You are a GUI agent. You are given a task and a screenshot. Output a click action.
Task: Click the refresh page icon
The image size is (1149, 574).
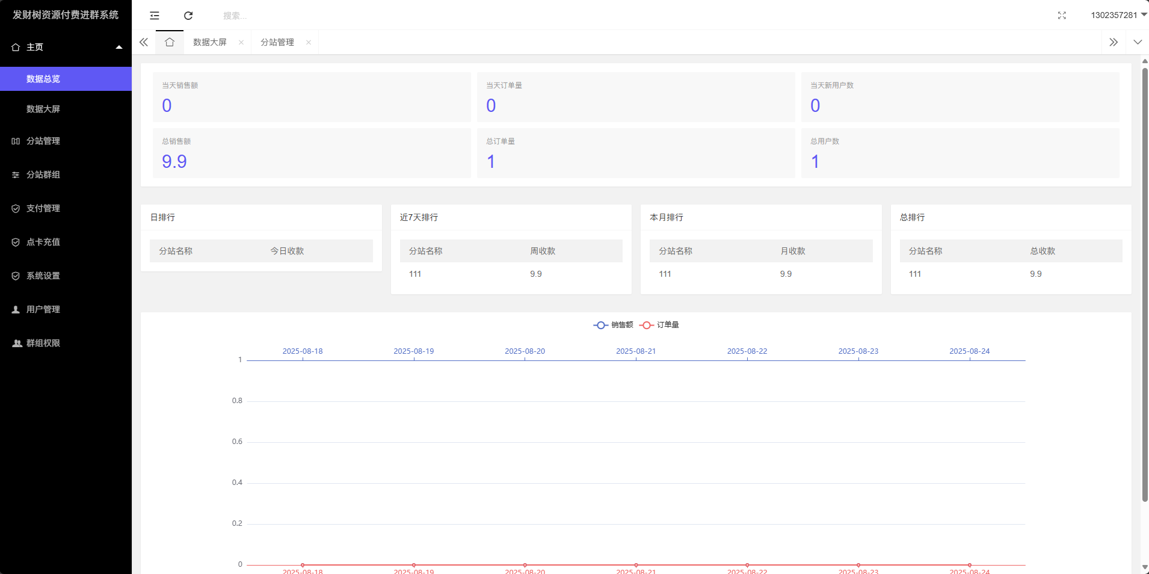coord(188,16)
